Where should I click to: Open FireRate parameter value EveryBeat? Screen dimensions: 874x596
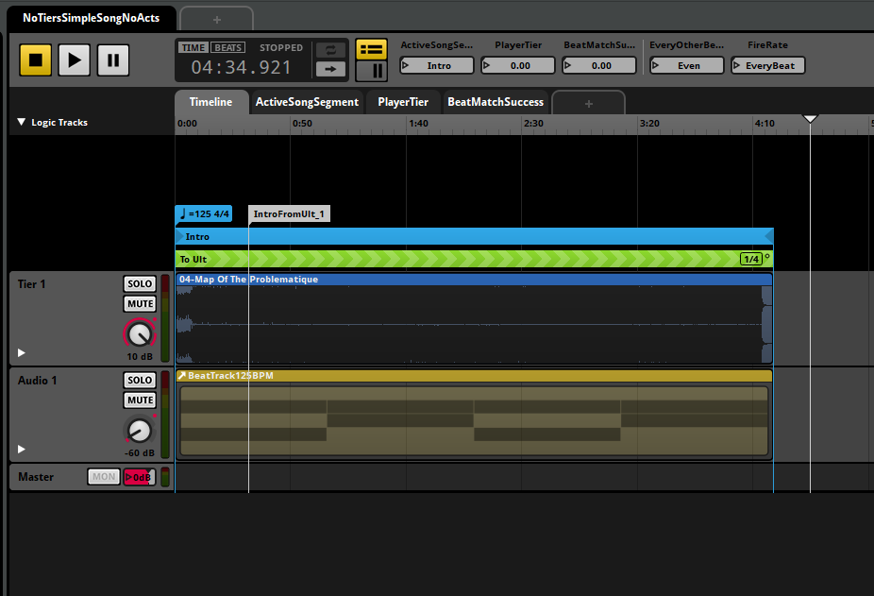[x=768, y=65]
